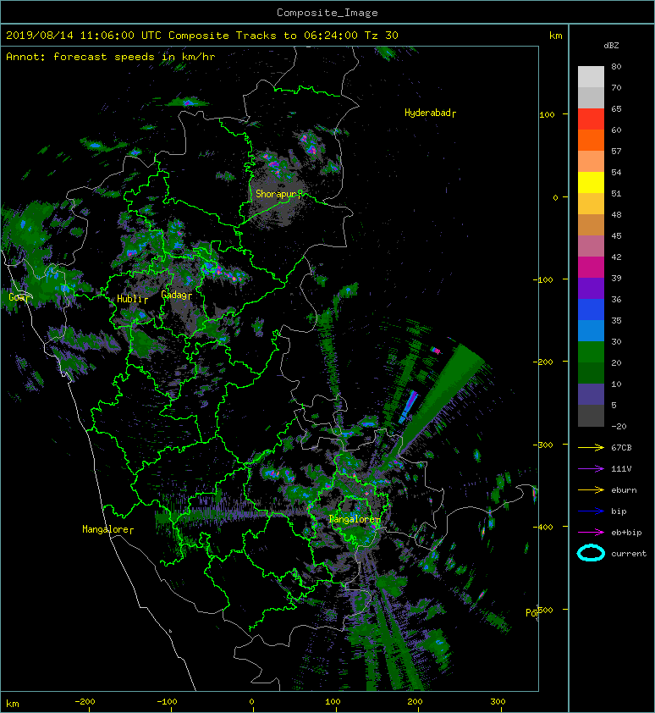The height and width of the screenshot is (713, 655).
Task: Select the Annot forecast speeds text
Action: 111,57
